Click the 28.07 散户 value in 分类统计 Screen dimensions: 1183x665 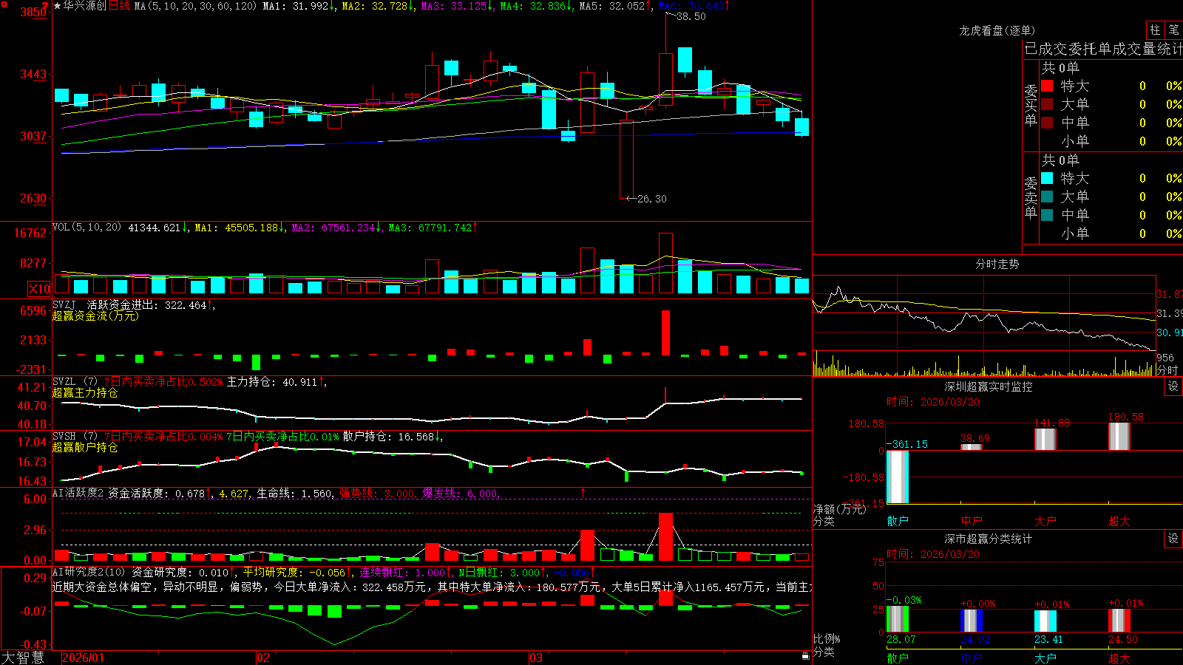(x=901, y=639)
